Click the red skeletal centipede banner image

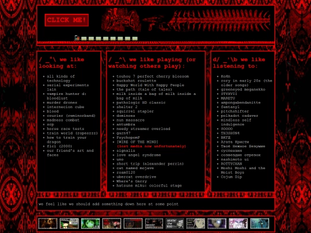[207, 20]
